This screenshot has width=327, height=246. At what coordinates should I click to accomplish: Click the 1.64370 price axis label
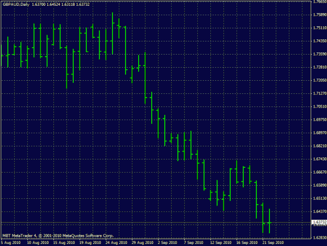320,211
